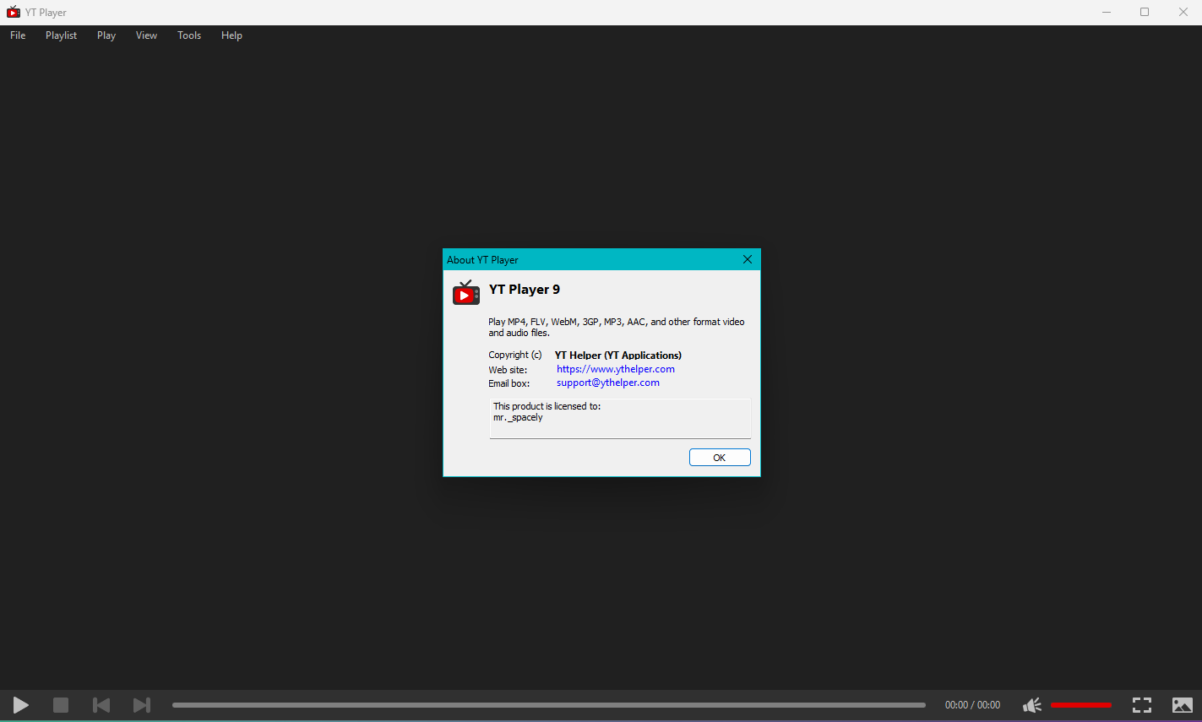Click the 00:00 / 00:00 time display

pyautogui.click(x=972, y=705)
